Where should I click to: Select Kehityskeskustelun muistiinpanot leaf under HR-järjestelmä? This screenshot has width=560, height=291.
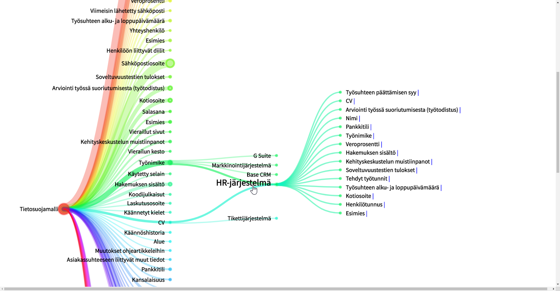[x=388, y=162]
